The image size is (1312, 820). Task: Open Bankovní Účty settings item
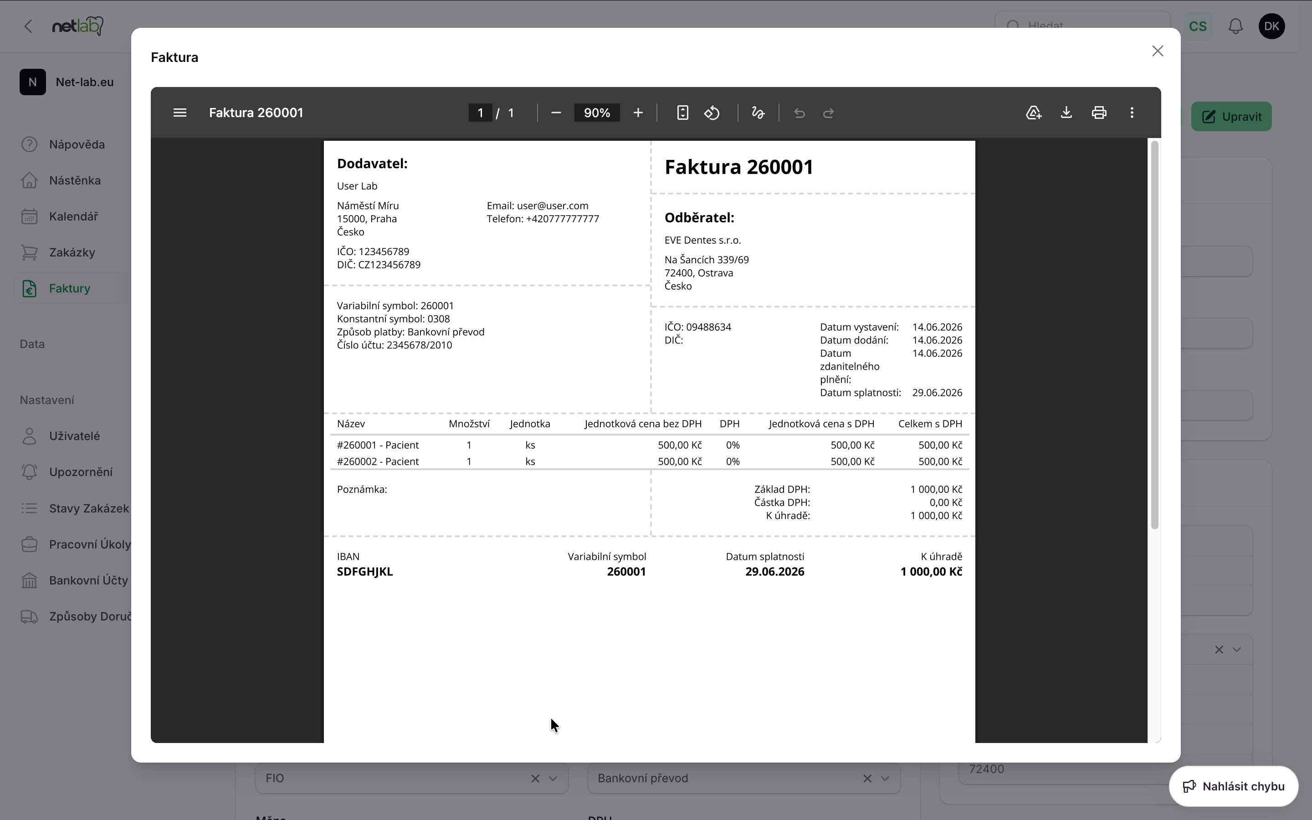(73, 580)
